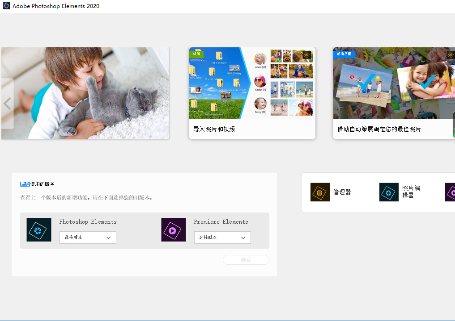Open the Organizer (管理器) launcher icon
Image resolution: width=455 pixels, height=321 pixels.
click(x=320, y=192)
